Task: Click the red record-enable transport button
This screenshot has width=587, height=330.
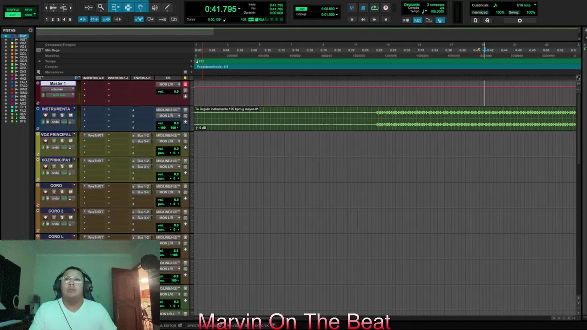Action: [386, 8]
